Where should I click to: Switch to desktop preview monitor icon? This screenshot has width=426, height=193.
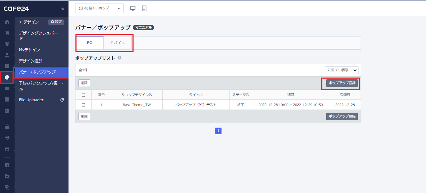click(133, 8)
